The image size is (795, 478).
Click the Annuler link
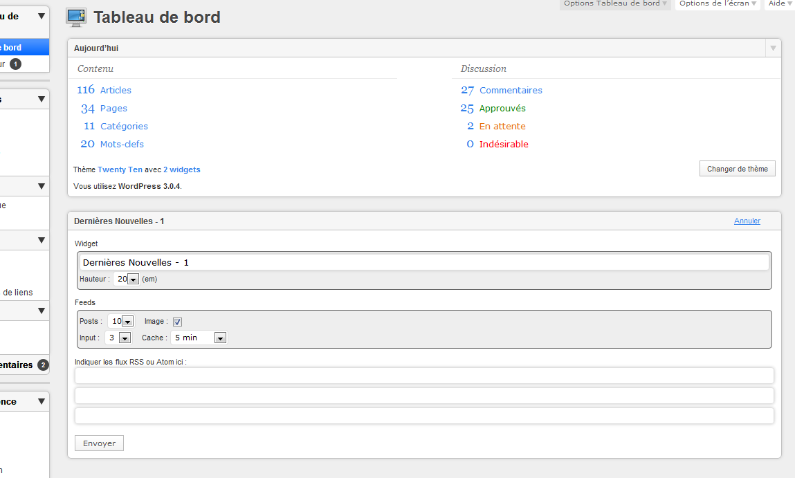coord(747,221)
